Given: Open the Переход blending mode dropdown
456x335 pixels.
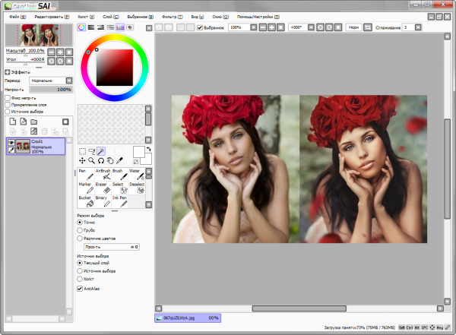Looking at the screenshot, I should 69,81.
